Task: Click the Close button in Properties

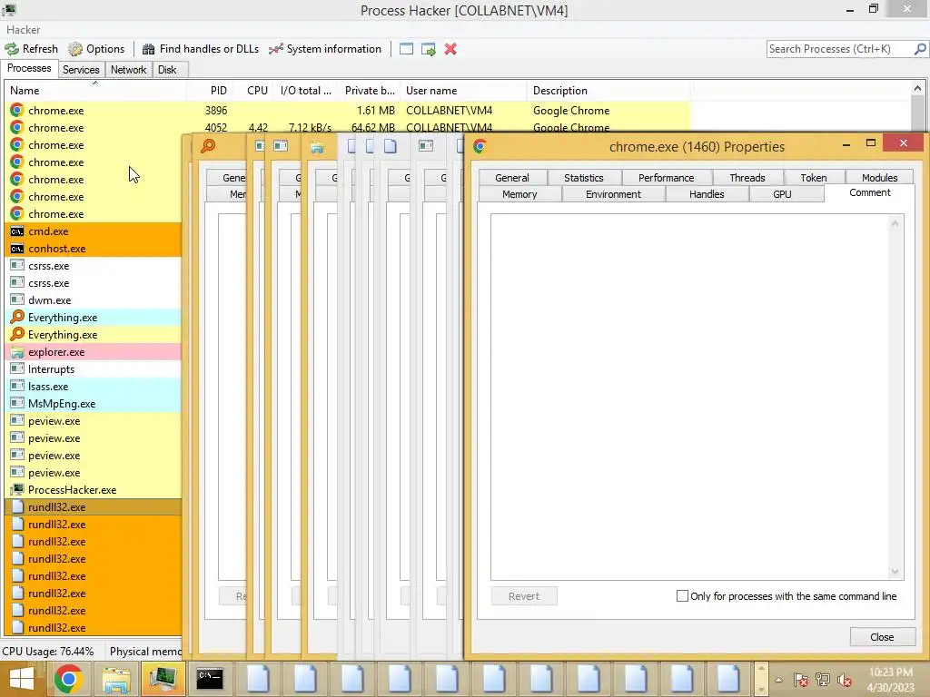Action: pyautogui.click(x=882, y=636)
